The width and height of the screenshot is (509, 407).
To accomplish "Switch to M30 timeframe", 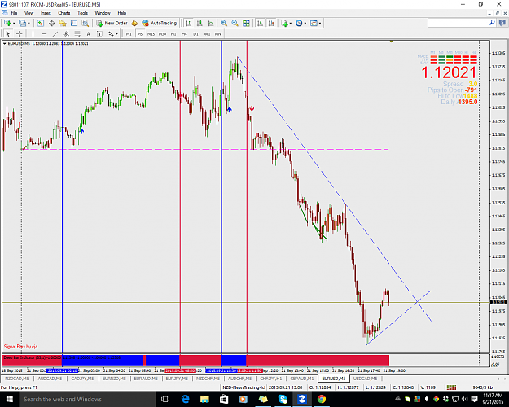I will [162, 33].
